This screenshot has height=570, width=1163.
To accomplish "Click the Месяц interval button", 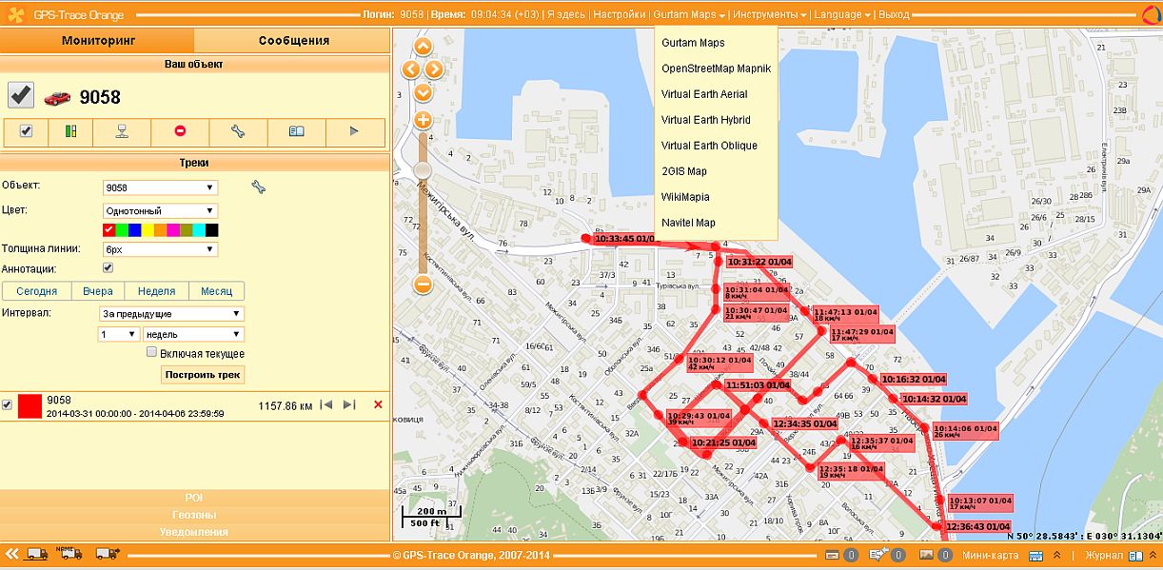I will [x=216, y=291].
